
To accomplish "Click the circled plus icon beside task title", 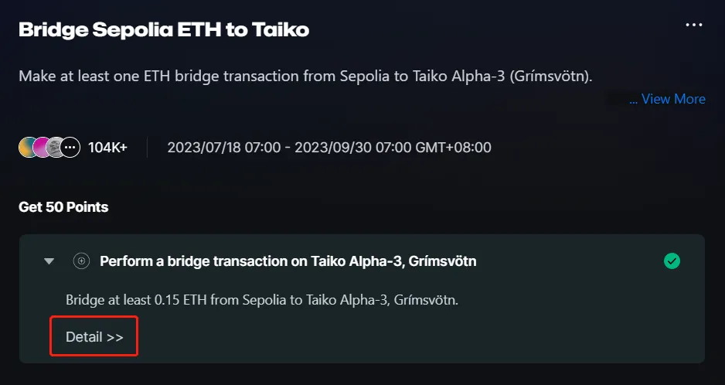I will (x=81, y=261).
